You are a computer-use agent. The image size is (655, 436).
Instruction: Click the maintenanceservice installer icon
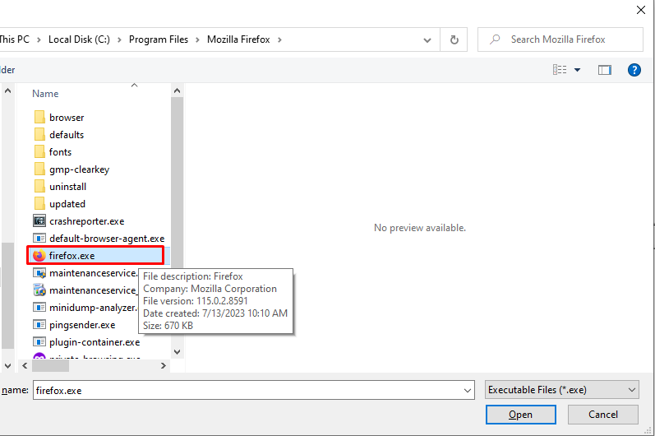point(39,290)
